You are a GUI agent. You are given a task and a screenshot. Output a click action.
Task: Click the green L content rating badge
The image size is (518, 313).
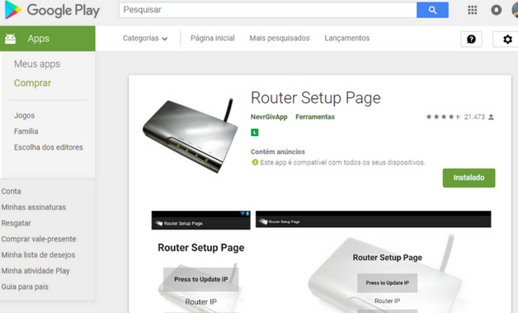click(254, 133)
